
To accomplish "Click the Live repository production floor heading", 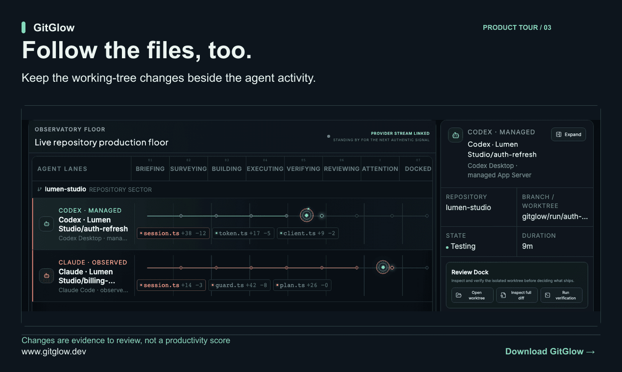I will click(x=101, y=142).
